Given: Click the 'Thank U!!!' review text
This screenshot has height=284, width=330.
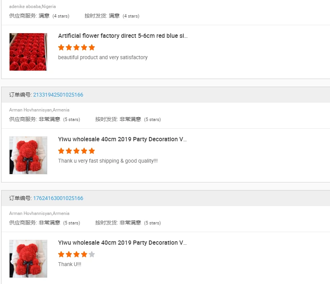Looking at the screenshot, I should pos(70,264).
